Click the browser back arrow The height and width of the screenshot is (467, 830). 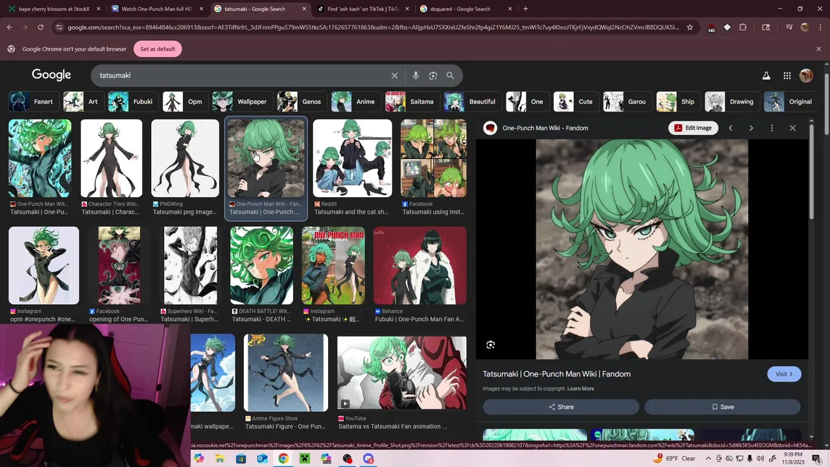pyautogui.click(x=9, y=27)
